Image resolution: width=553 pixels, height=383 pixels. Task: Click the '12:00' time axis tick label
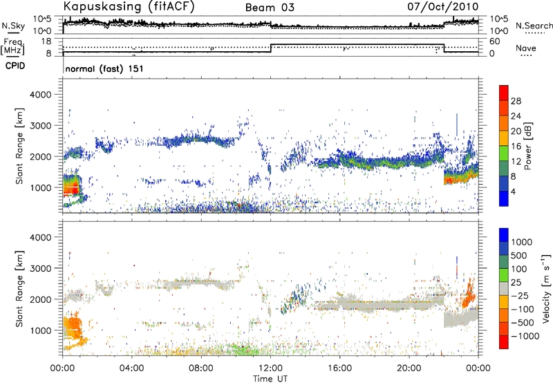coord(270,368)
